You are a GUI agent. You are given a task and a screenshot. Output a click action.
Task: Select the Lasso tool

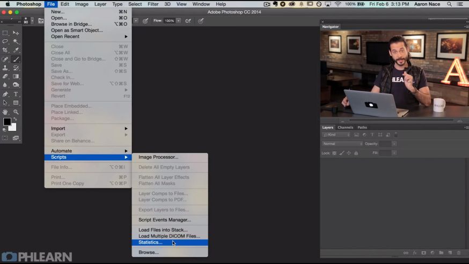pos(5,41)
